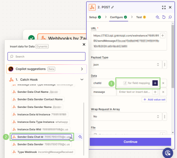Click the undo arrow icon in the tab bar
Image resolution: width=177 pixels, height=158 pixels.
(164, 17)
